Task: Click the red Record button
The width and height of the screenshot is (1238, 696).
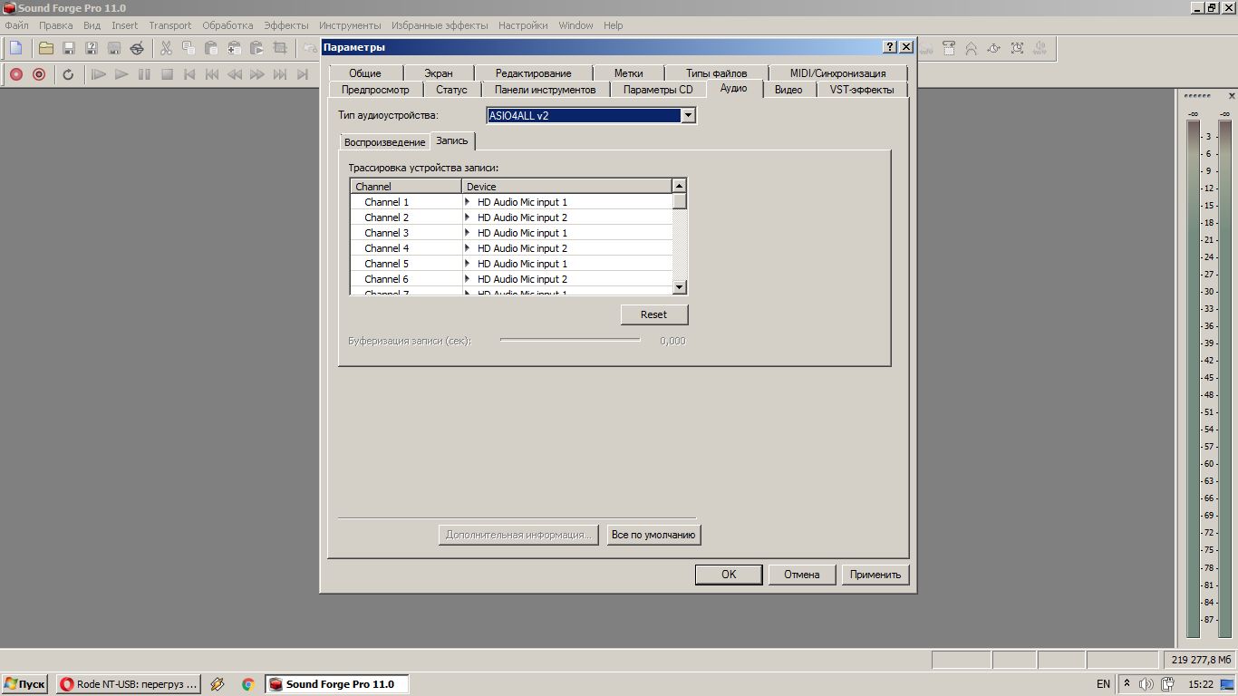Action: tap(16, 74)
